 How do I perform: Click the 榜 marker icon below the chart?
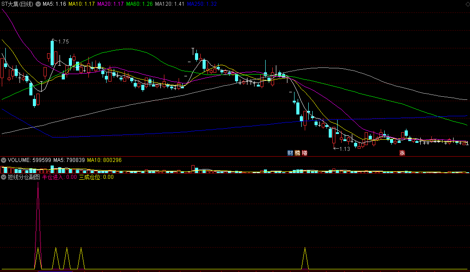tap(297, 153)
